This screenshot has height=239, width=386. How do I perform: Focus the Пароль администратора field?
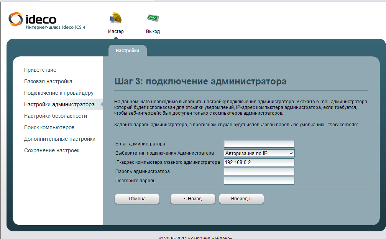[259, 171]
